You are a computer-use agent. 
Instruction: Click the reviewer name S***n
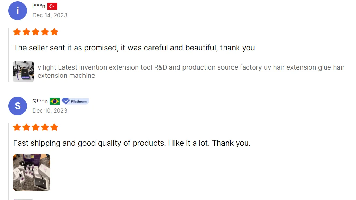pyautogui.click(x=40, y=101)
